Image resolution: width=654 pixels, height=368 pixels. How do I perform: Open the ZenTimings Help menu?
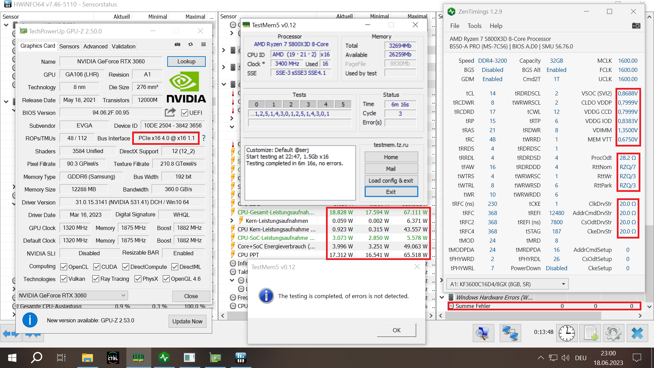click(496, 26)
